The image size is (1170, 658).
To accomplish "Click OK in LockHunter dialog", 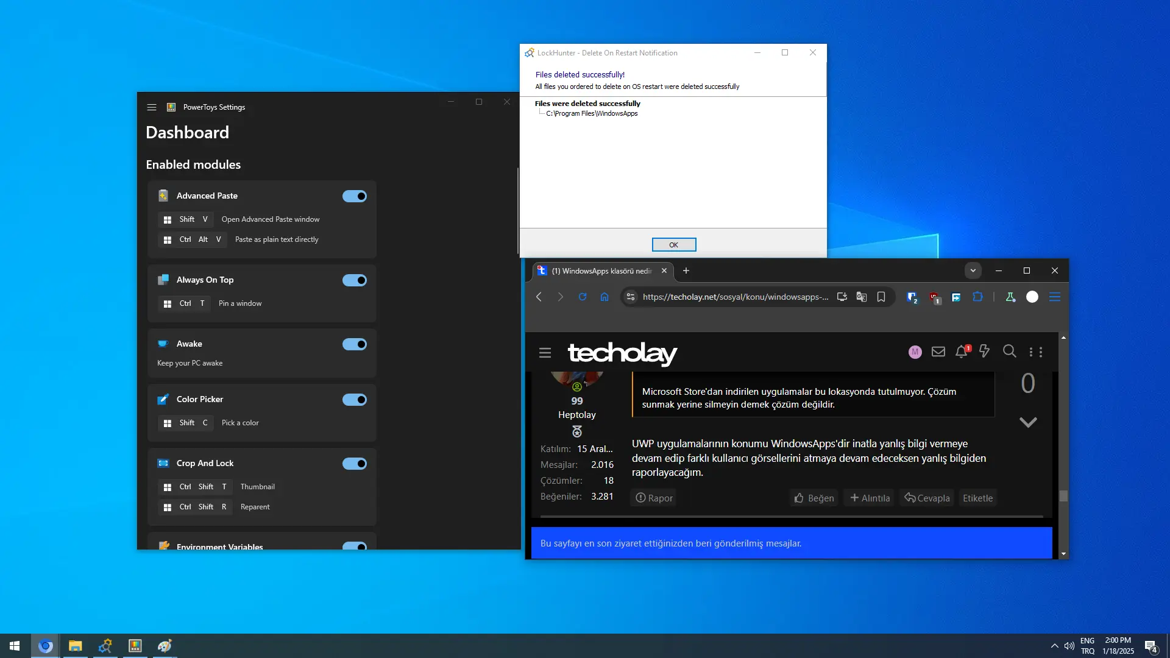I will point(673,244).
